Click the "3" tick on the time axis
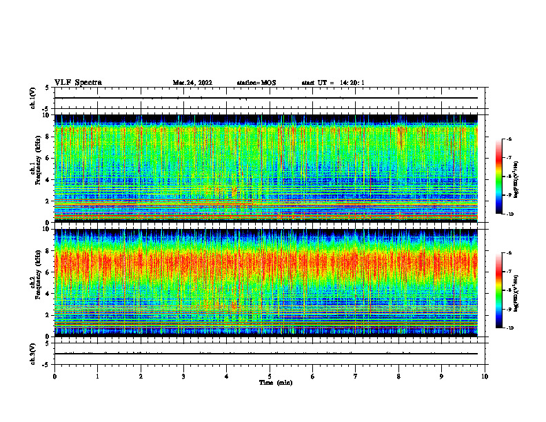This screenshot has height=422, width=546. [183, 376]
